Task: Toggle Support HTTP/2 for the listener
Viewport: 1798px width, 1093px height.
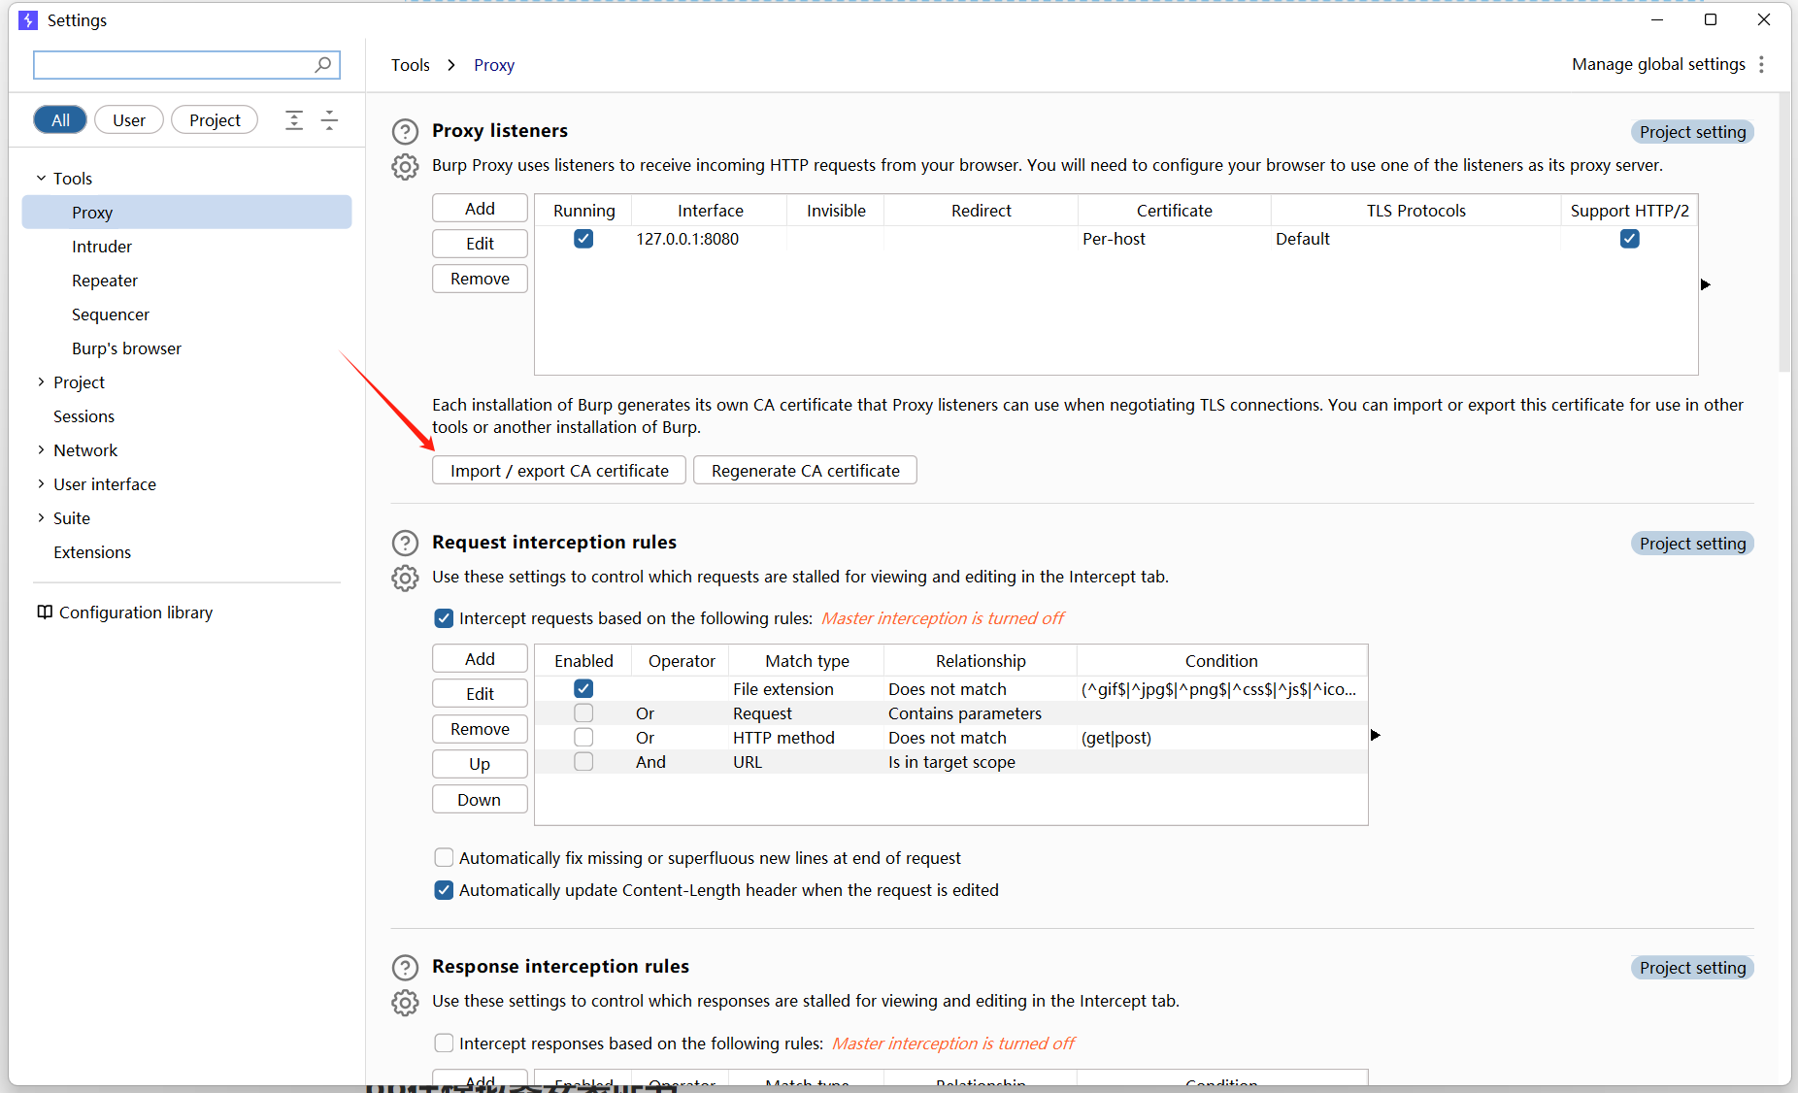Action: point(1630,239)
